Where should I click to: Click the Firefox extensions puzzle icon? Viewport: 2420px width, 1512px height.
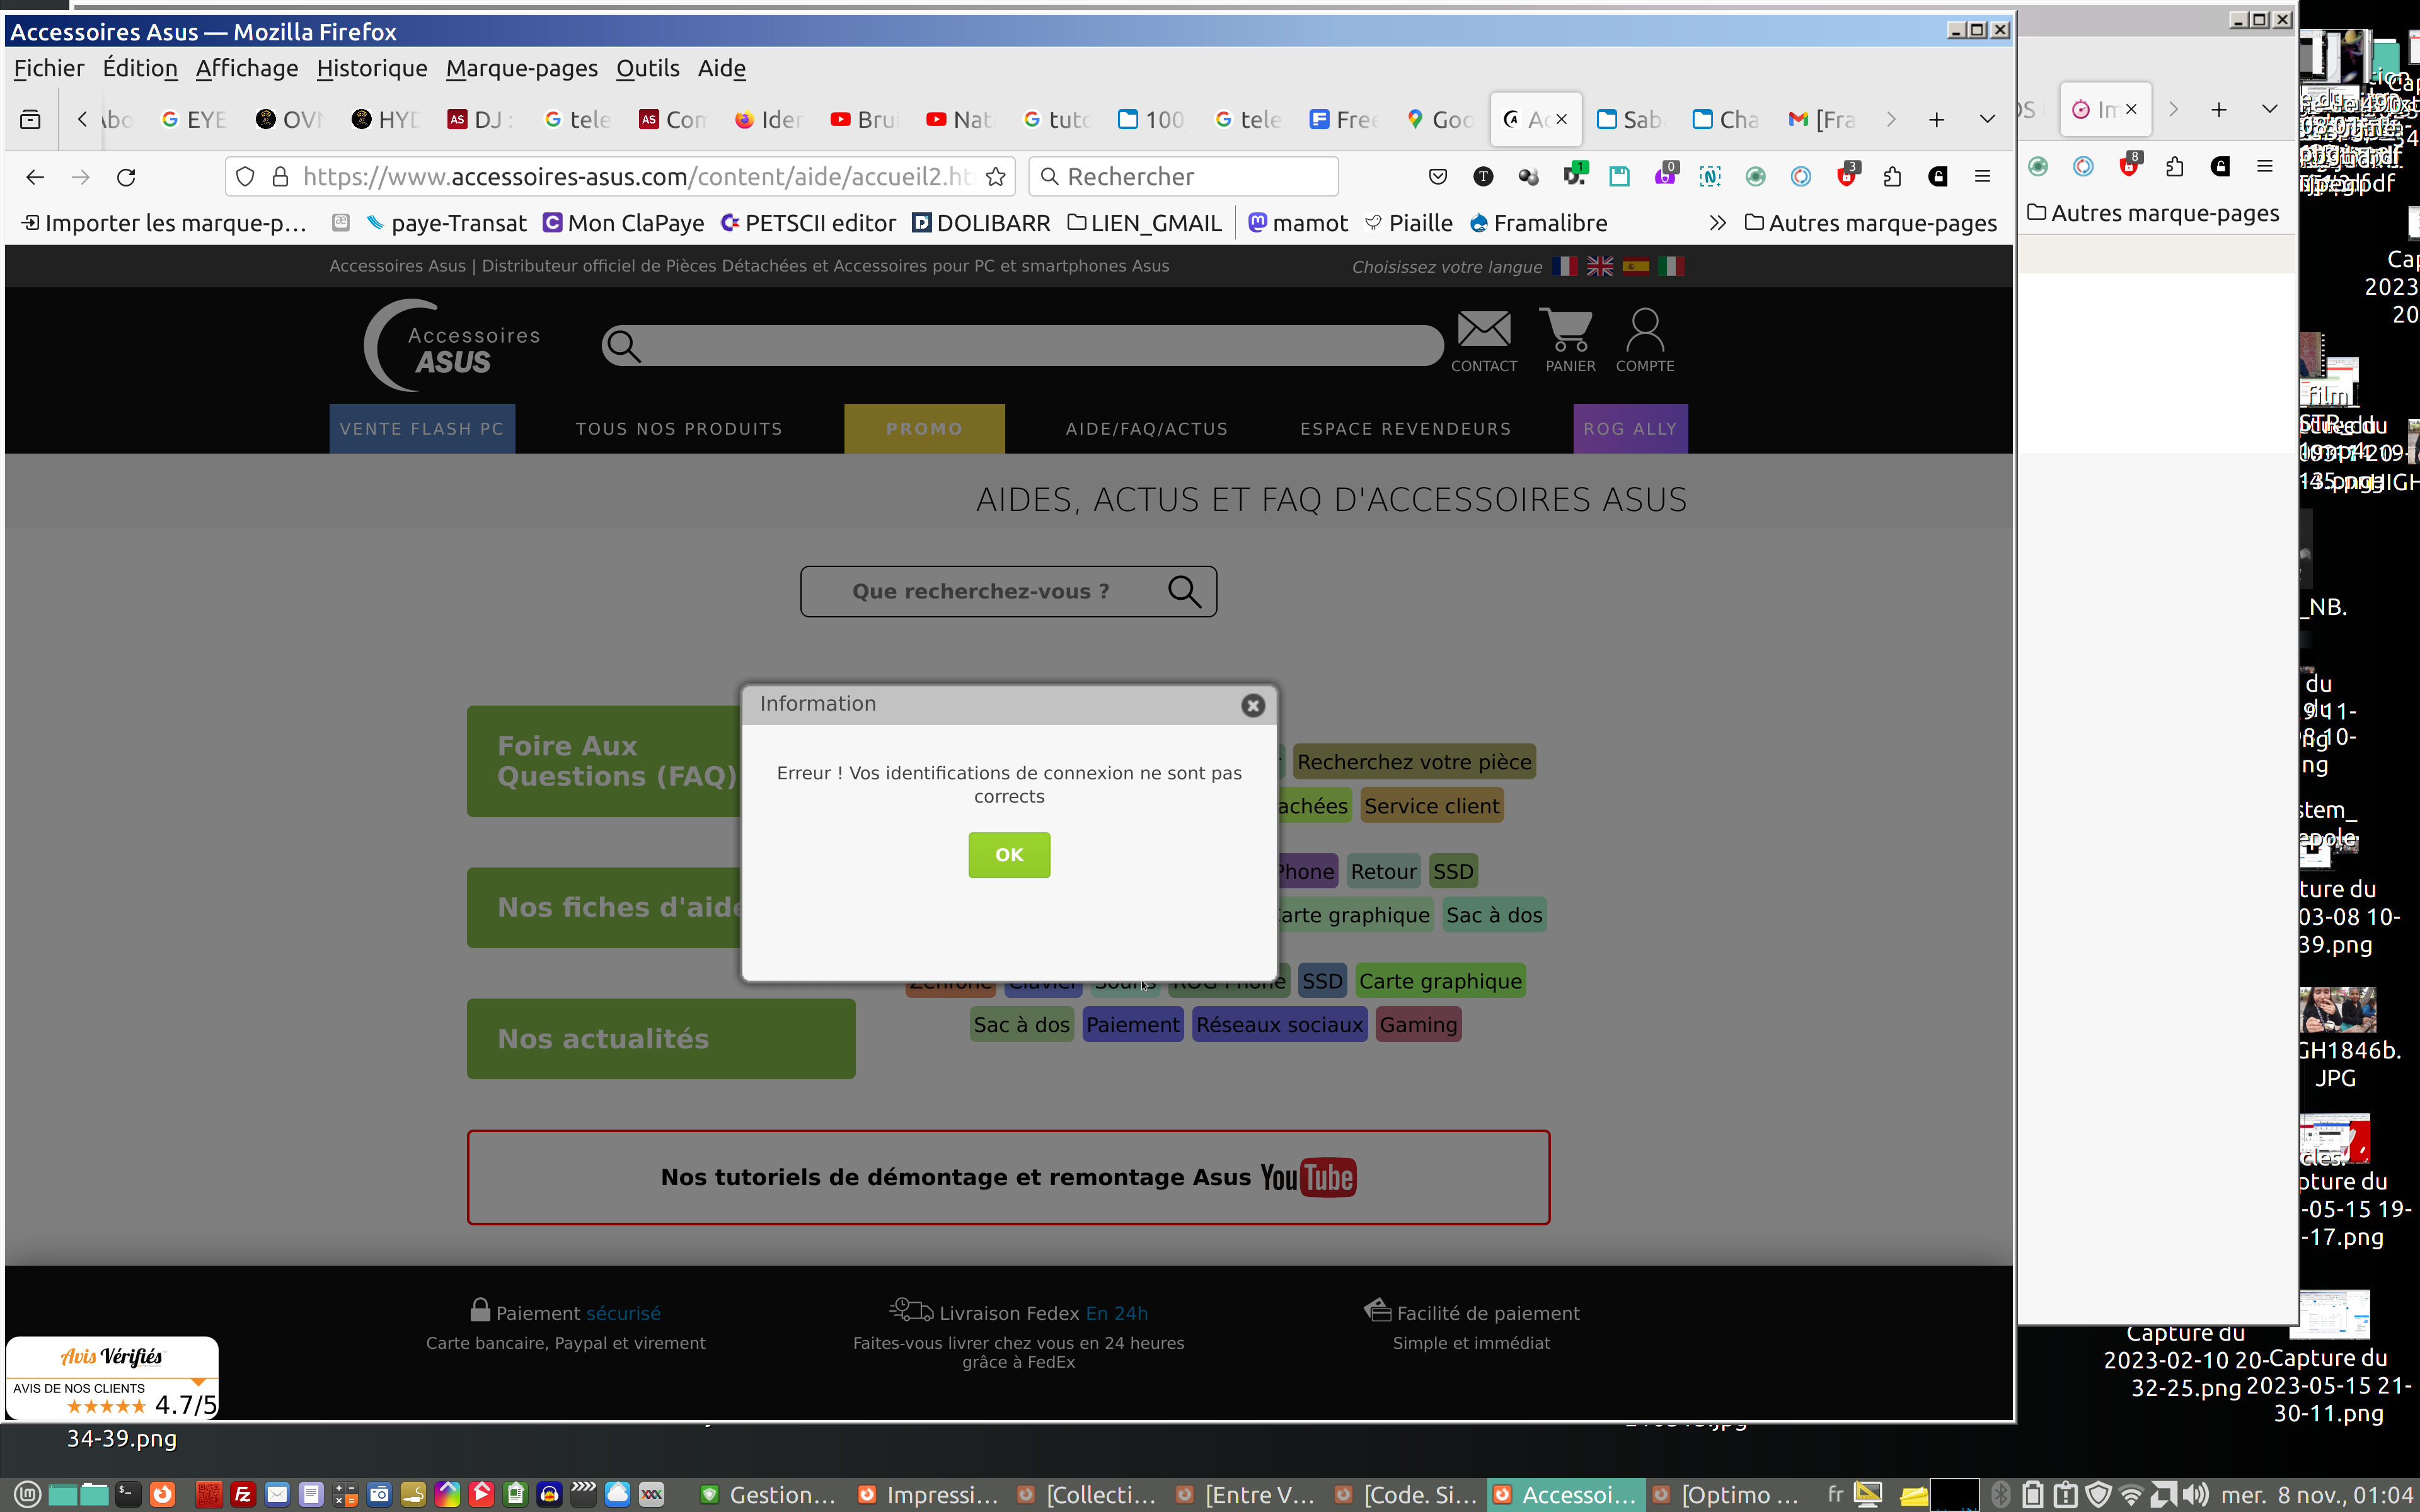[x=1891, y=177]
